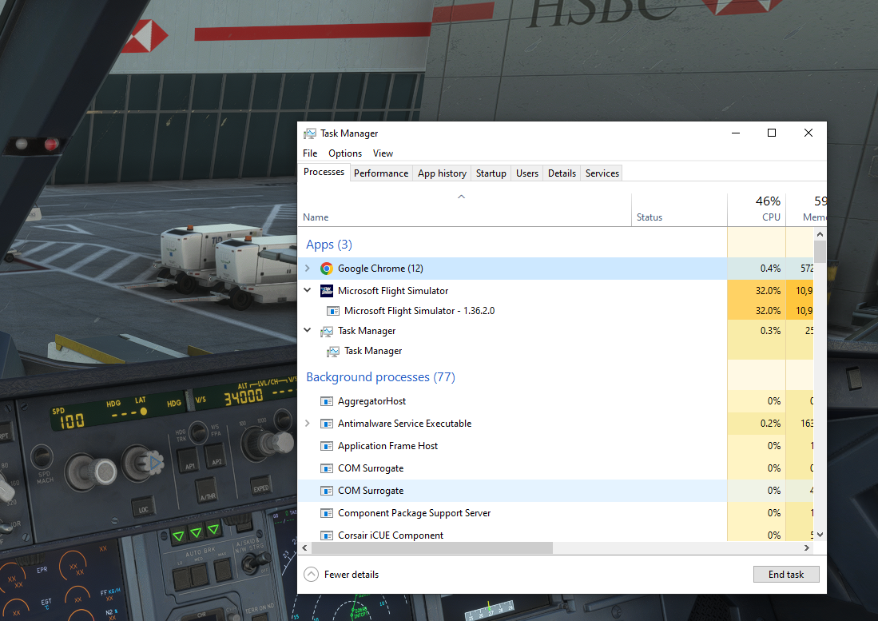The height and width of the screenshot is (621, 878).
Task: Select Component Package Support Server name
Action: 414,513
